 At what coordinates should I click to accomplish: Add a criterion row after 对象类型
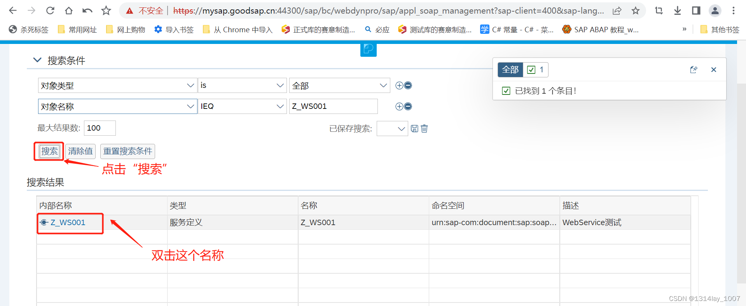pyautogui.click(x=399, y=86)
